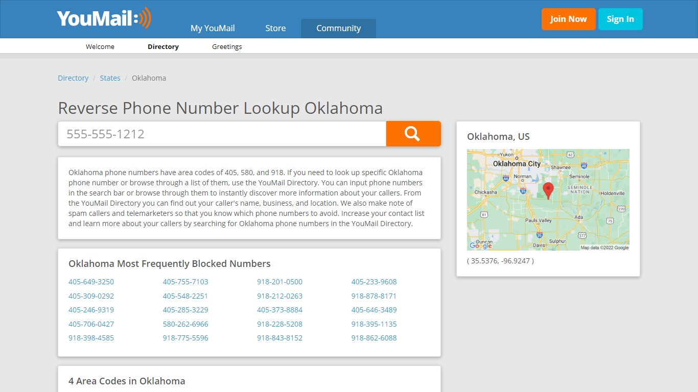This screenshot has height=392, width=698.
Task: Open number 405-548-2251
Action: 185,296
